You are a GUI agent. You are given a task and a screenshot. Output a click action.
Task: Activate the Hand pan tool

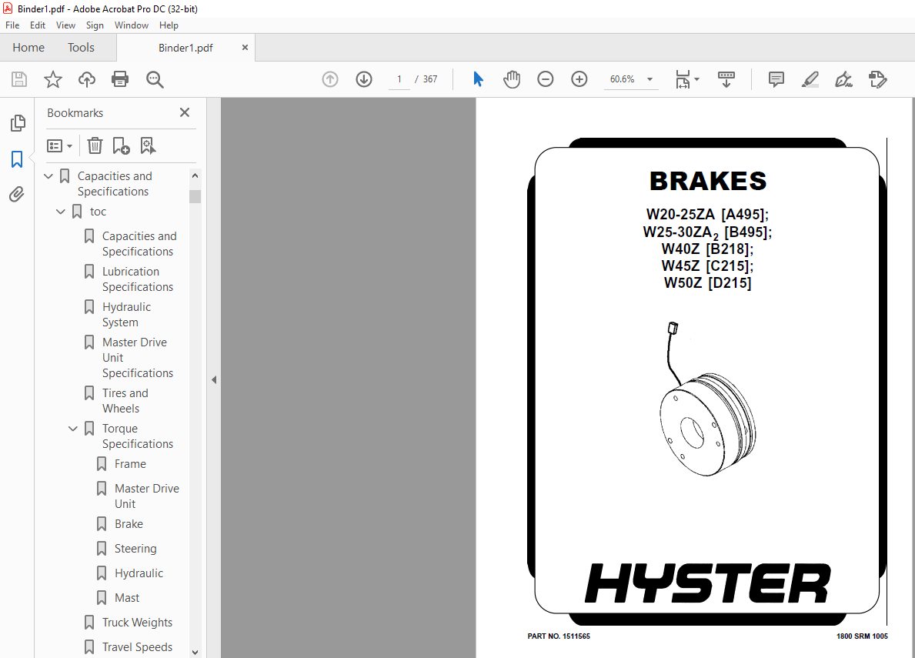tap(512, 79)
